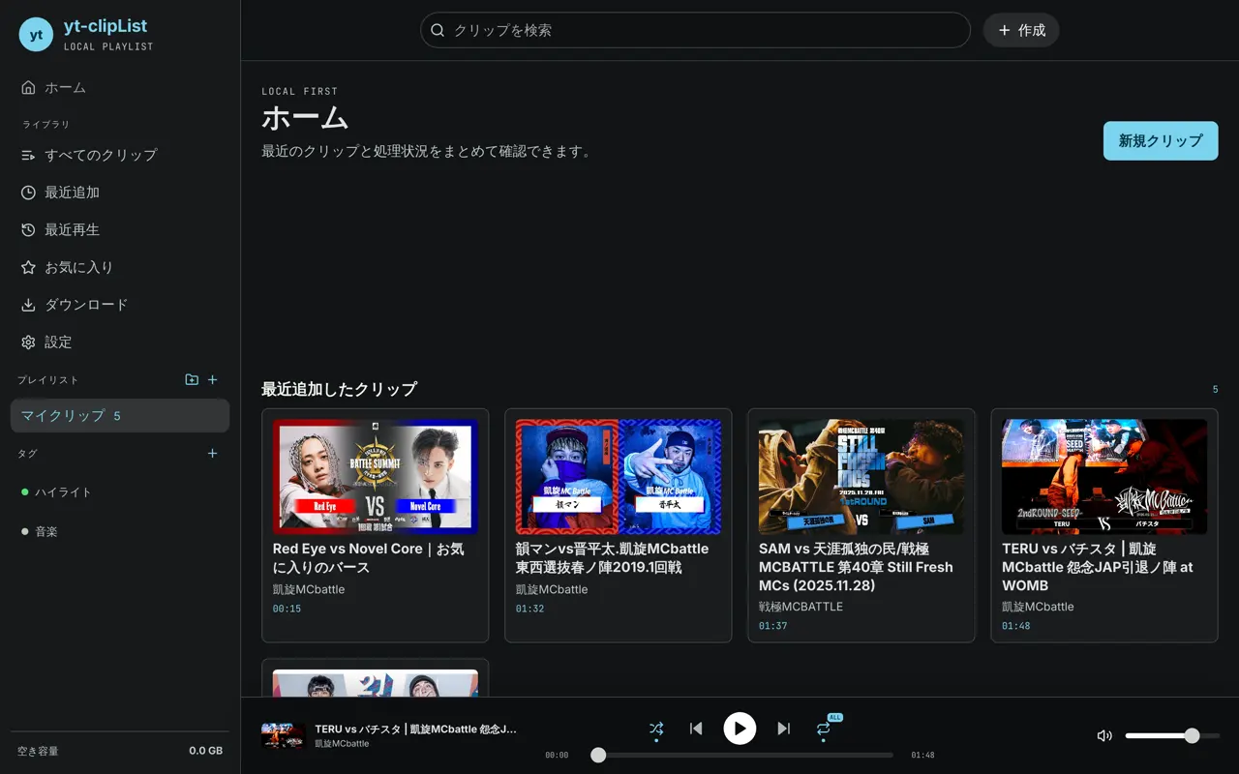Image resolution: width=1239 pixels, height=774 pixels.
Task: Open the ダウンロード section
Action: 120,305
